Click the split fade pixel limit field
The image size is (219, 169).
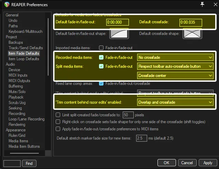[128, 115]
